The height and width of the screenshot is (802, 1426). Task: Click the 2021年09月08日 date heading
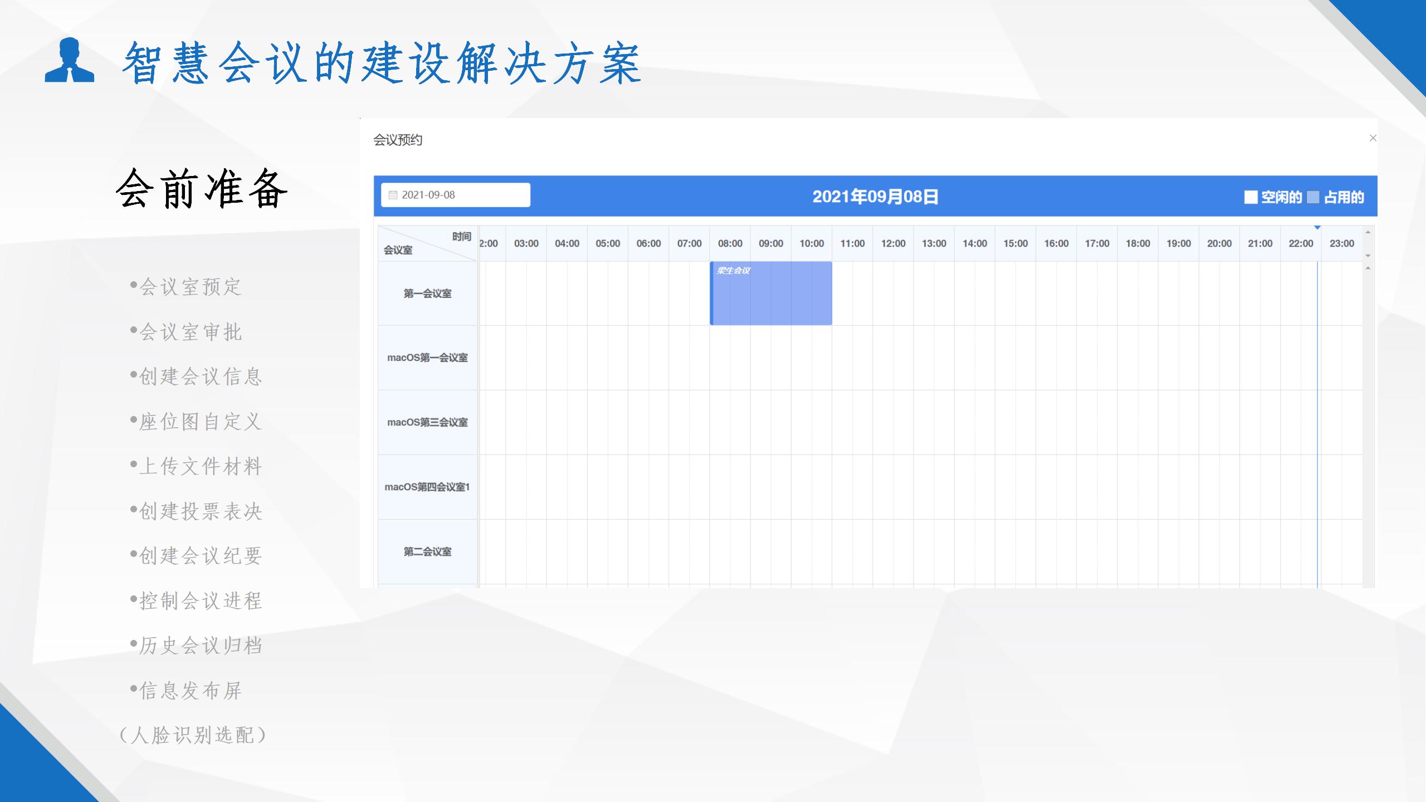[x=875, y=197]
